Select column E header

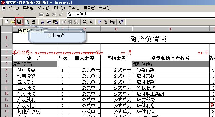coord(171,29)
